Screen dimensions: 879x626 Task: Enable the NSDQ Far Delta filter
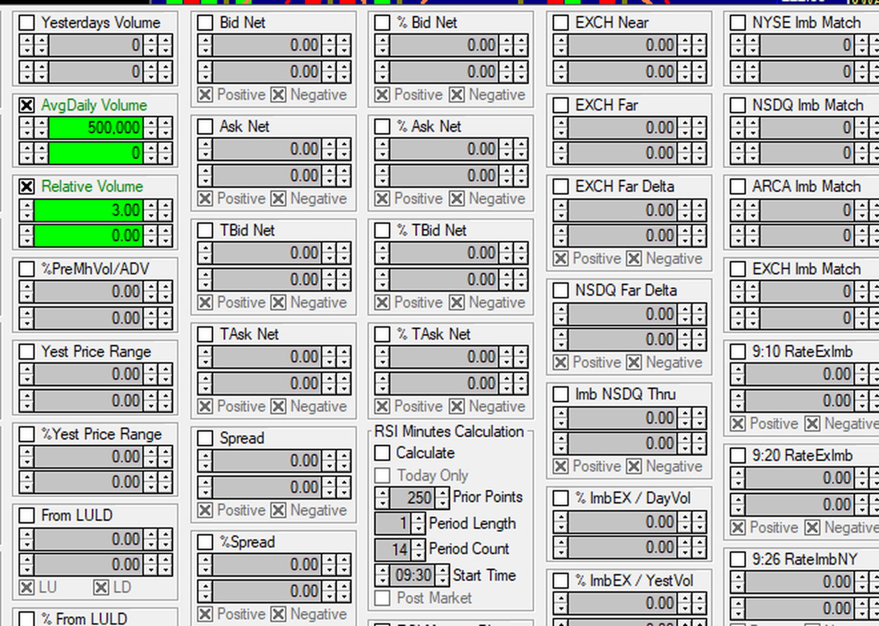click(561, 290)
